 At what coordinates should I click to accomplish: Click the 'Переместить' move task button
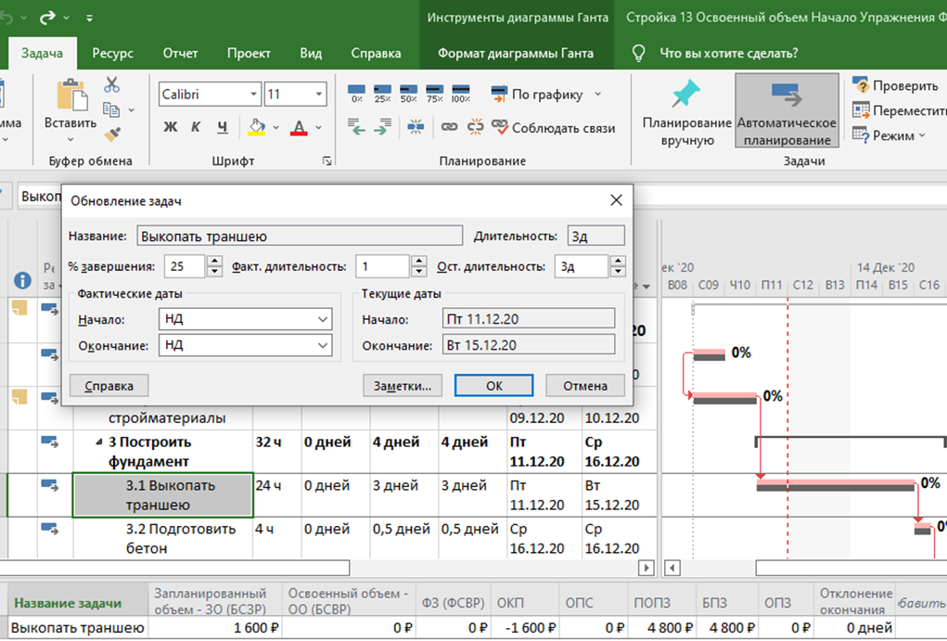pyautogui.click(x=899, y=110)
